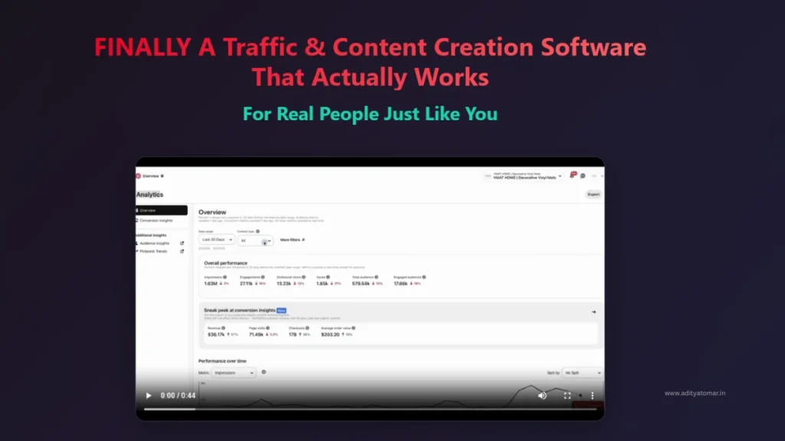This screenshot has height=441, width=785.
Task: Click the notifications bell icon
Action: coord(572,175)
